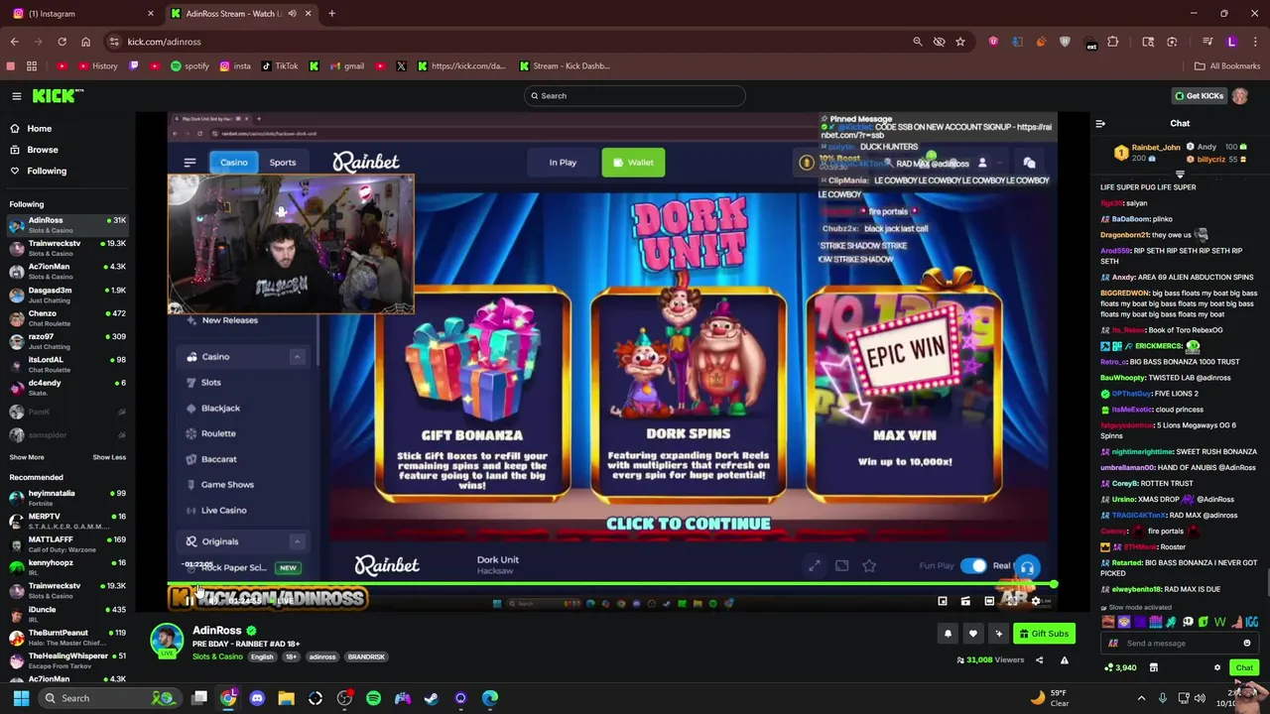Show hidden system tray icons
Screen dimensions: 1270x714
pyautogui.click(x=1141, y=698)
